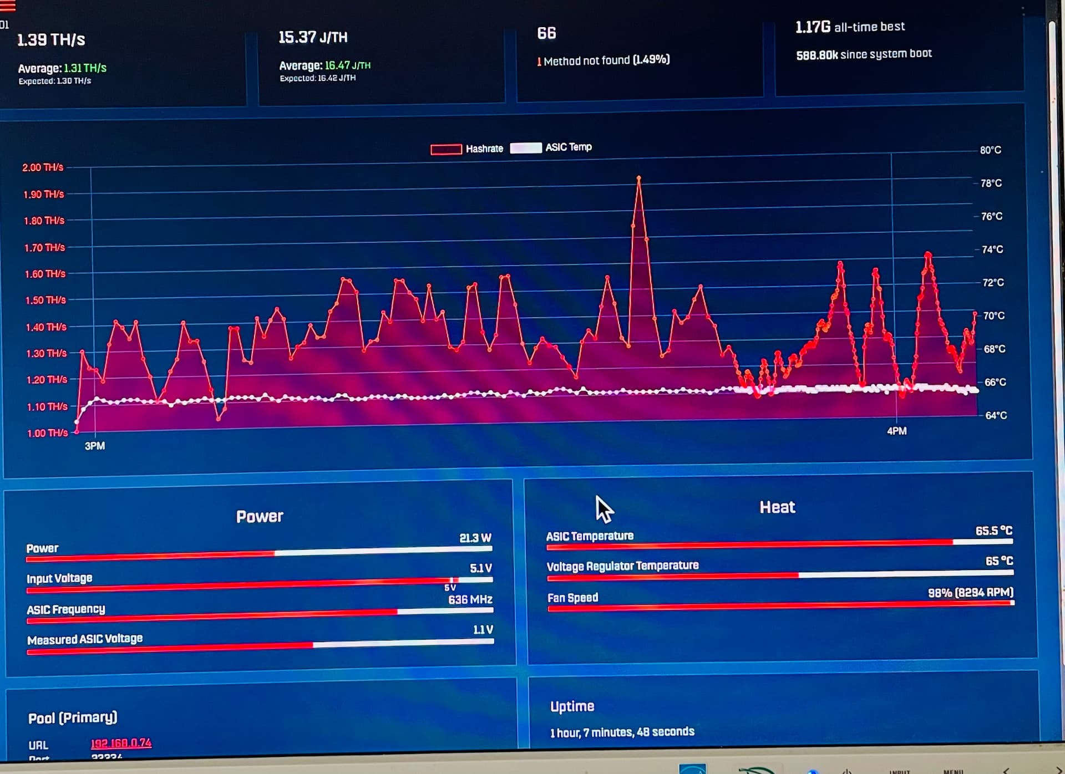Click the 1 hour, 7 minutes, 48 seconds text

point(622,732)
